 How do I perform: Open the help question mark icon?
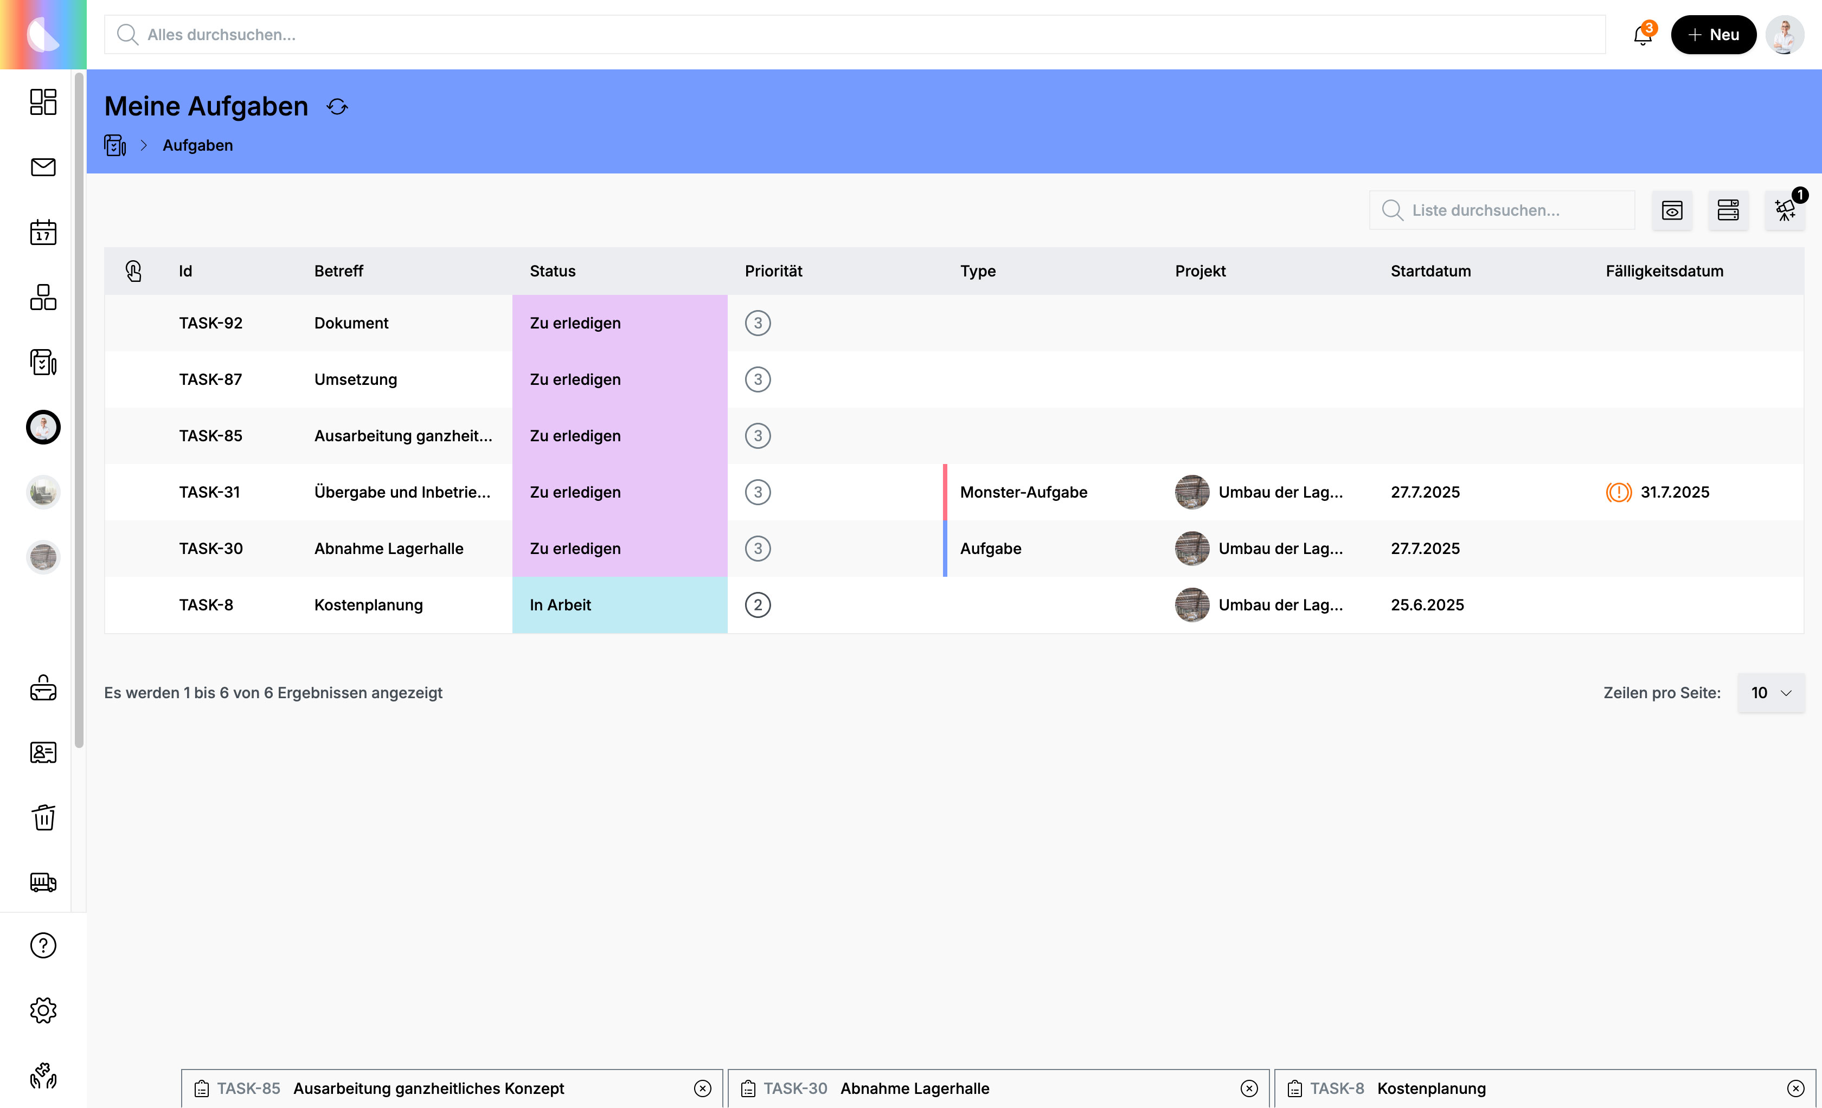[x=43, y=945]
